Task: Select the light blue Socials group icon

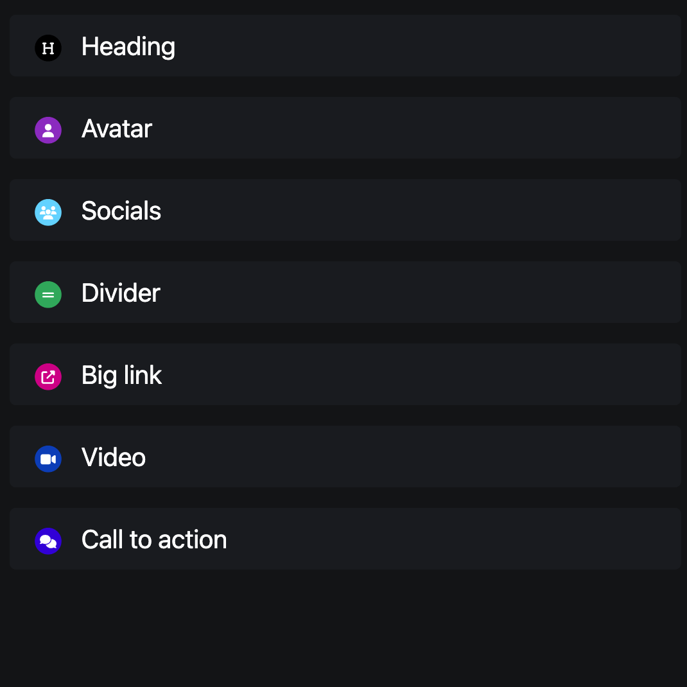Action: pos(48,212)
